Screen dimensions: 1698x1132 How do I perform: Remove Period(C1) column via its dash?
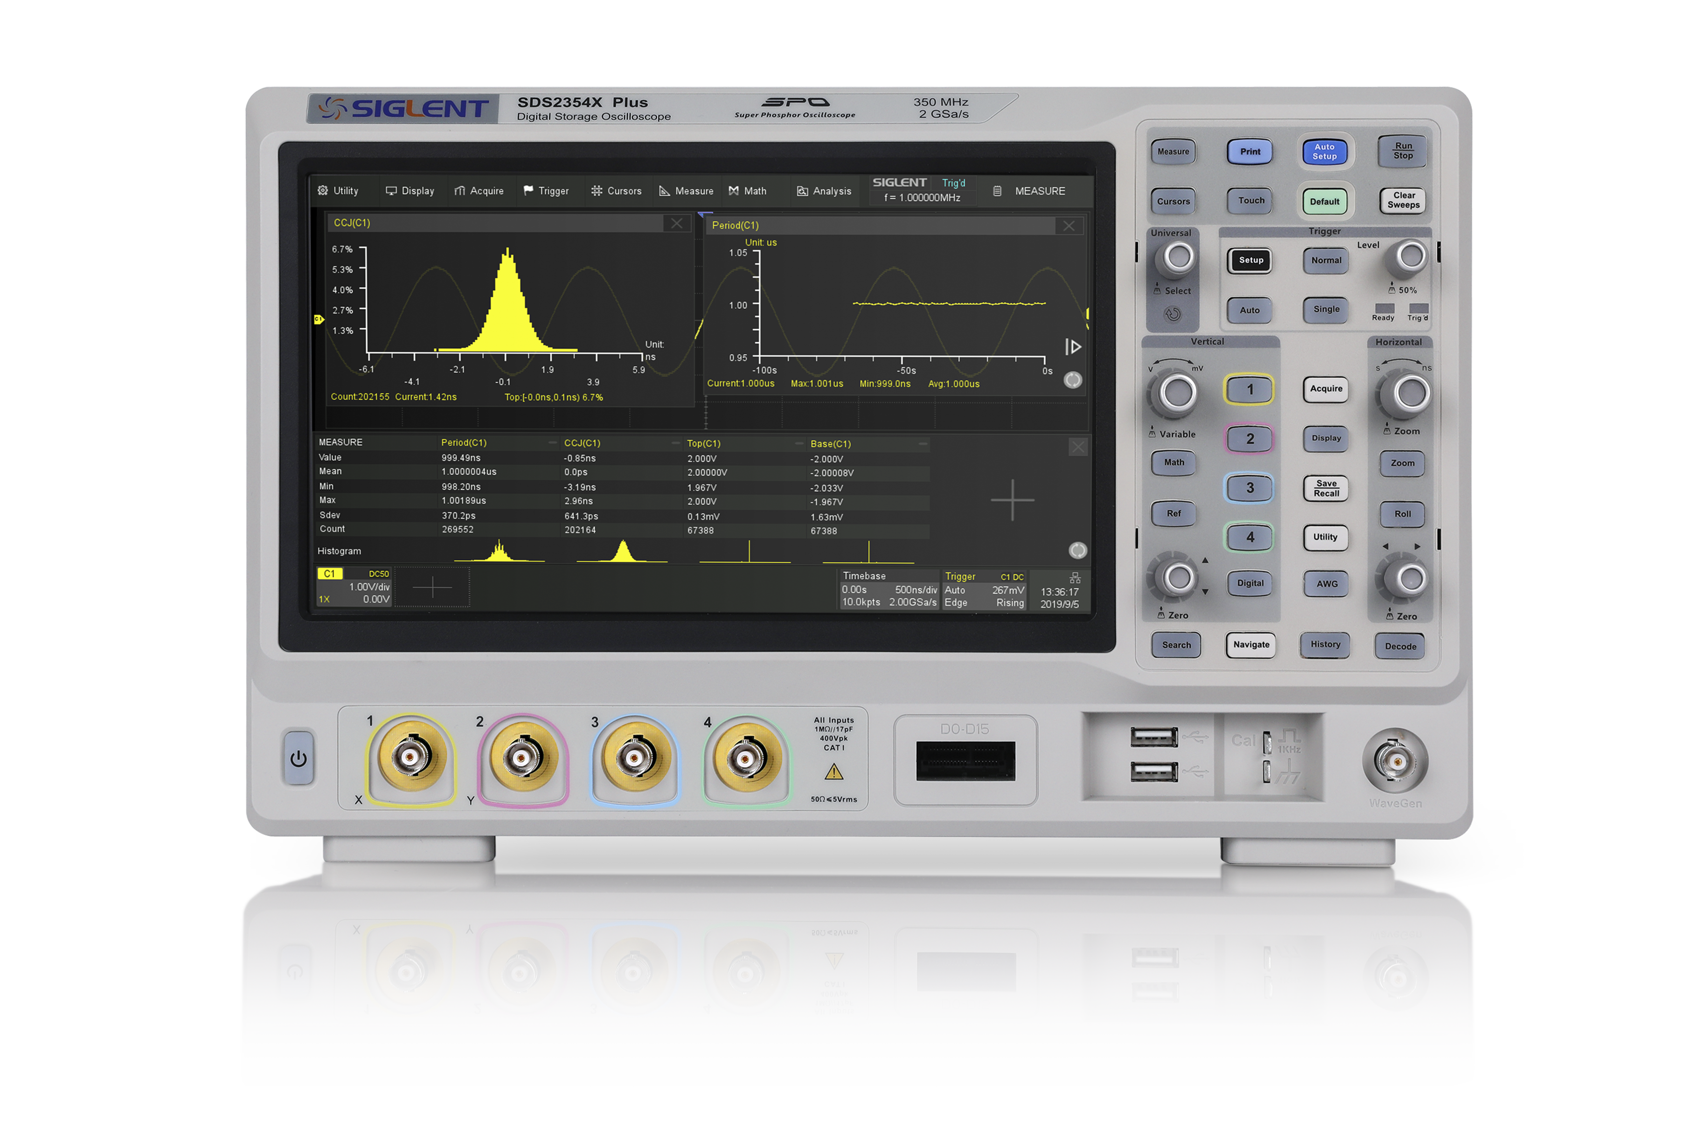552,442
